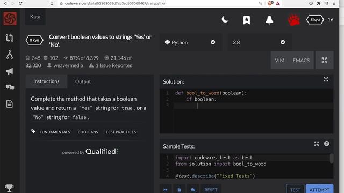Click the honor score 16
Image resolution: width=344 pixels, height=193 pixels.
[x=331, y=20]
